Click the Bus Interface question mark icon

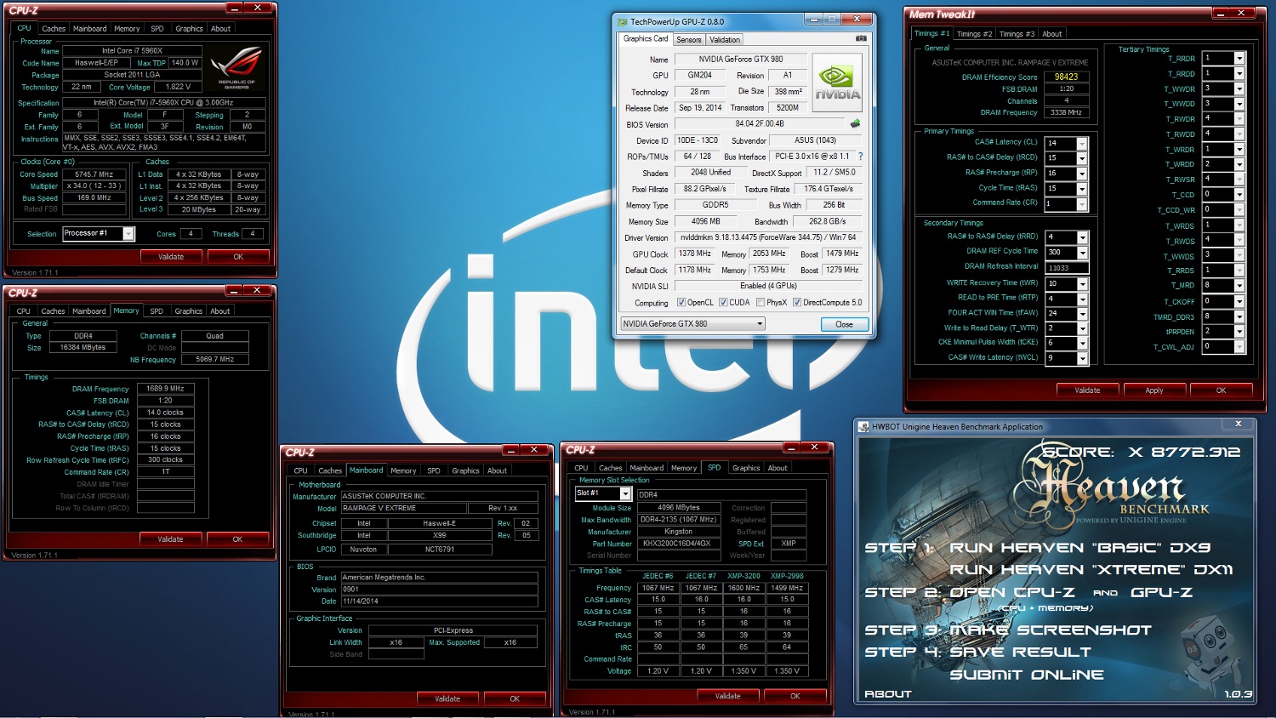click(860, 157)
